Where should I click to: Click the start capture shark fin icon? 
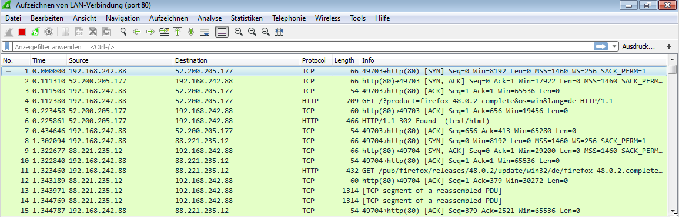point(9,32)
